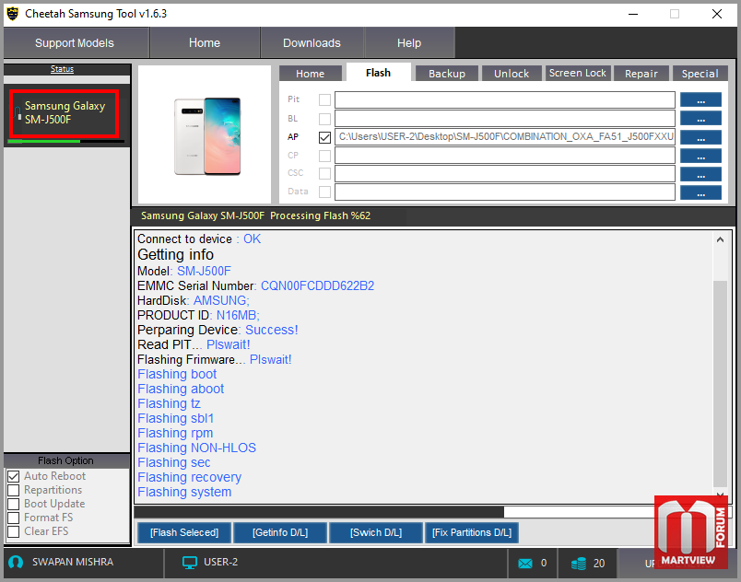The image size is (741, 582).
Task: Open the Downloads menu
Action: (312, 43)
